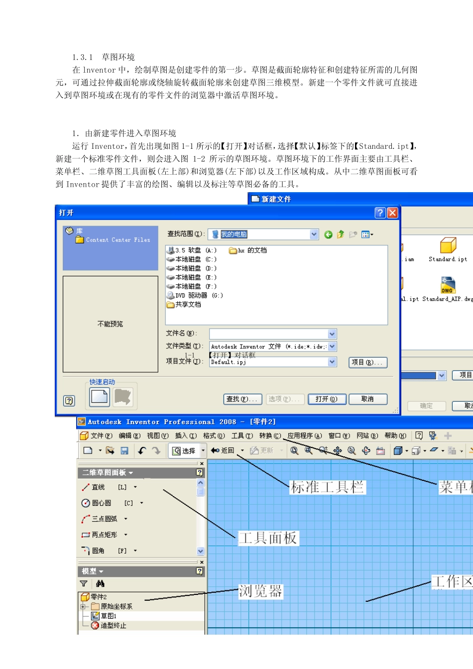Open the 查找范围 location dropdown

tap(314, 234)
